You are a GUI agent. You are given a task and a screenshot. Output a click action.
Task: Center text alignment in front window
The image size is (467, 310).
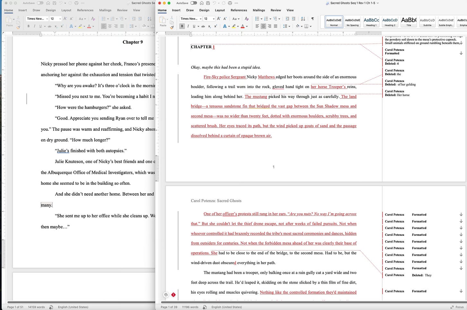pos(263,26)
